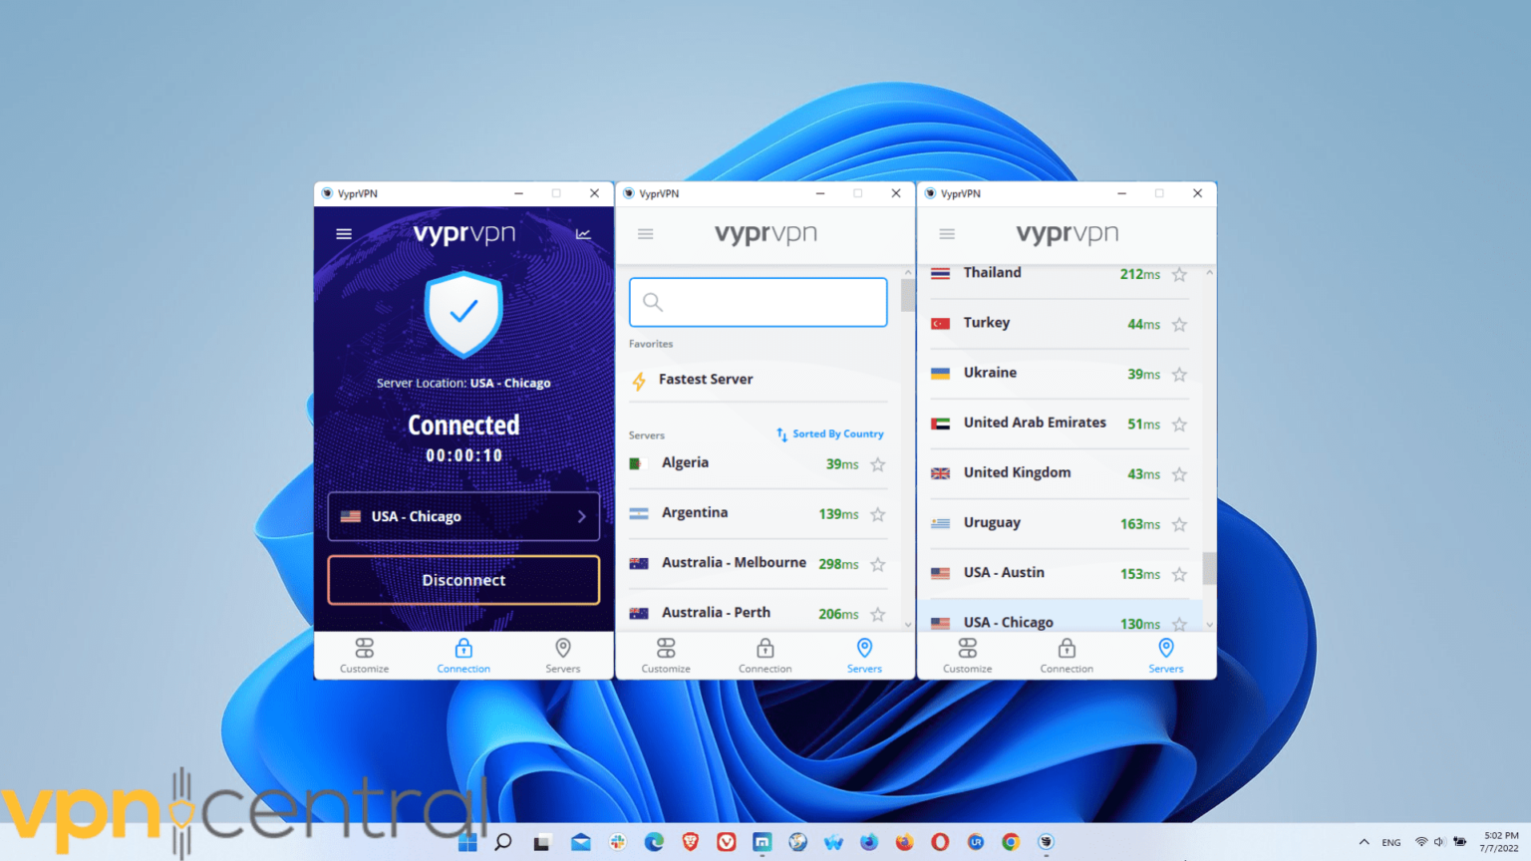Open Vivaldi browser from the taskbar
Viewport: 1531px width, 861px height.
pyautogui.click(x=727, y=842)
